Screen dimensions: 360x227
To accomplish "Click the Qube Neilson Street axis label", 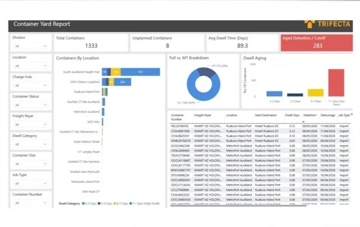I will (x=86, y=142).
